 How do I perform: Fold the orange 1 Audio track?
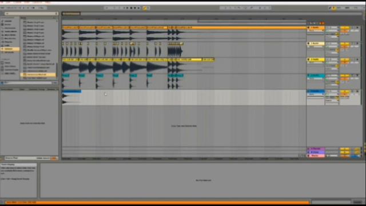click(x=308, y=28)
